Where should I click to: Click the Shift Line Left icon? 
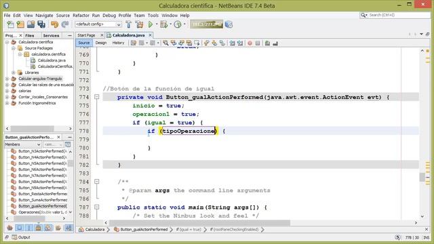pos(232,43)
